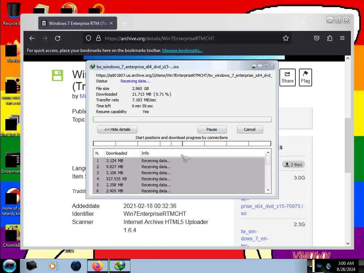This screenshot has height=273, width=364.
Task: Bookmark this page with the star
Action: pyautogui.click(x=286, y=38)
